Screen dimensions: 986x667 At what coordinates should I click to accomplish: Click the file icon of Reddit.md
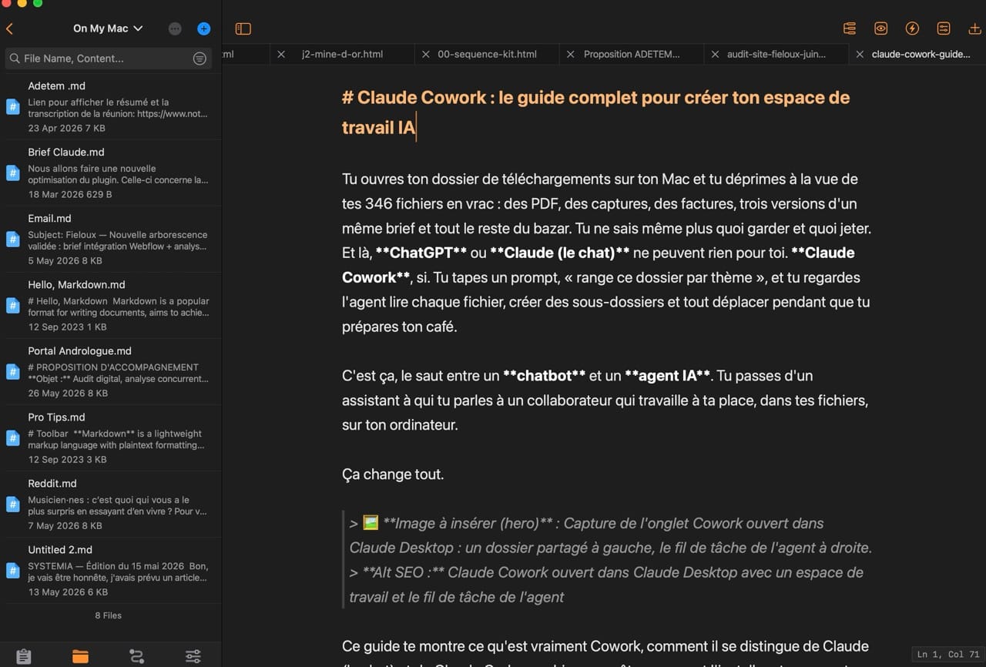pos(12,504)
